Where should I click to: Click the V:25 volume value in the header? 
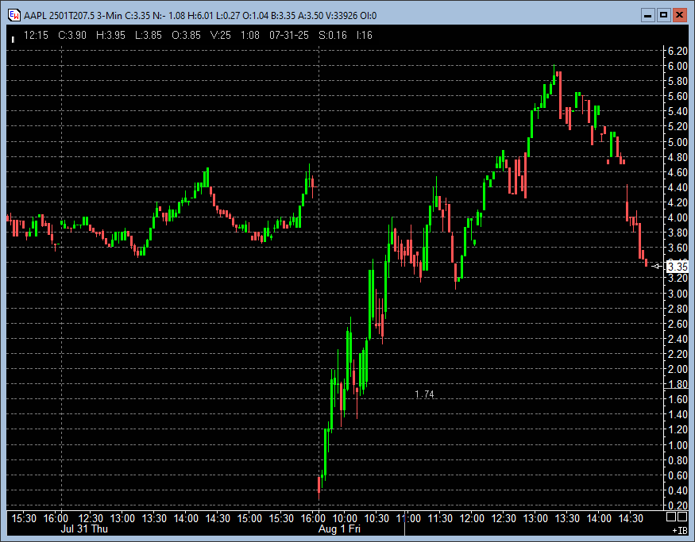[221, 35]
